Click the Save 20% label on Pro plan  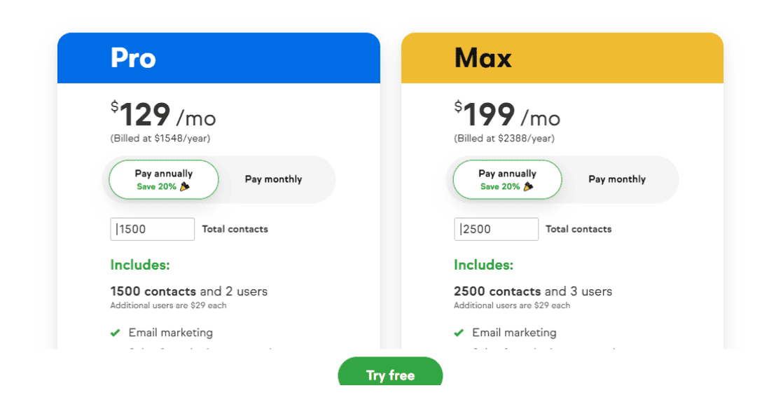tap(158, 186)
